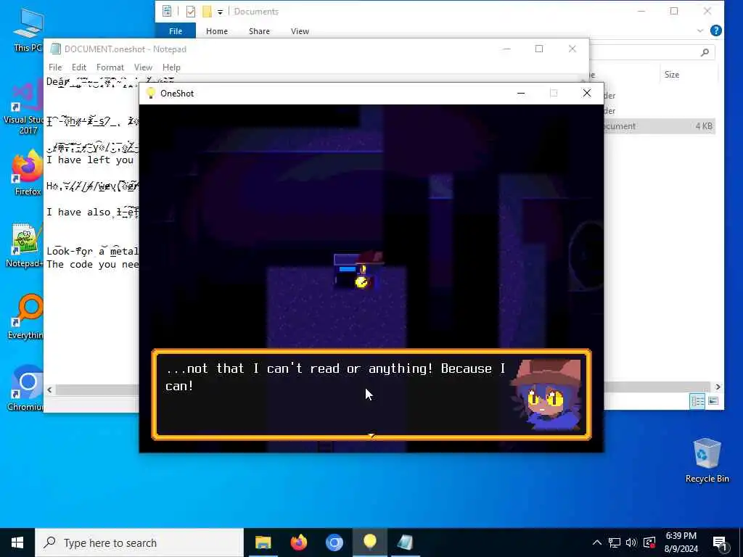Click the Explorer search magnifier icon

tap(705, 52)
